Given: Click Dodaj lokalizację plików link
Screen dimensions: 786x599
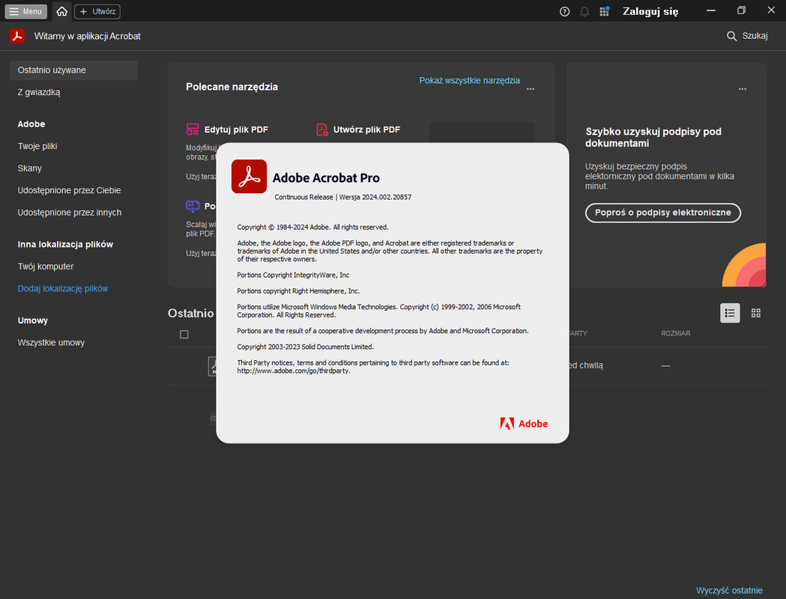Looking at the screenshot, I should coord(63,288).
